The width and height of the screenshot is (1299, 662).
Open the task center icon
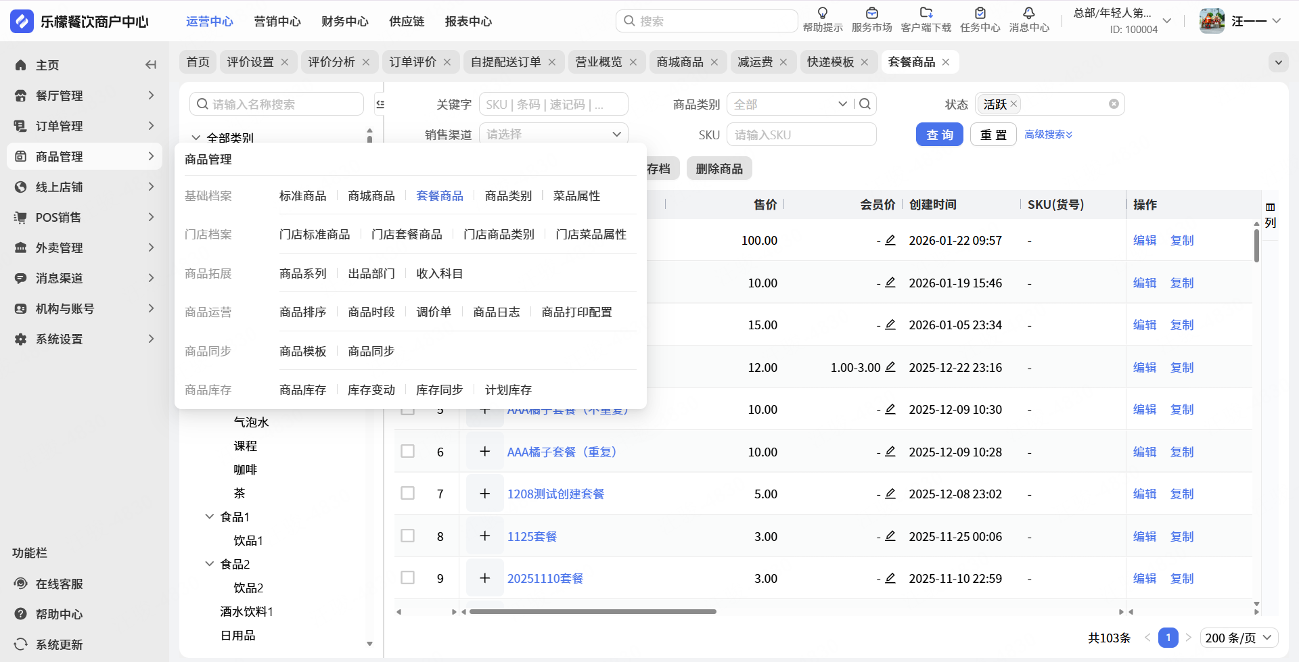[x=980, y=13]
